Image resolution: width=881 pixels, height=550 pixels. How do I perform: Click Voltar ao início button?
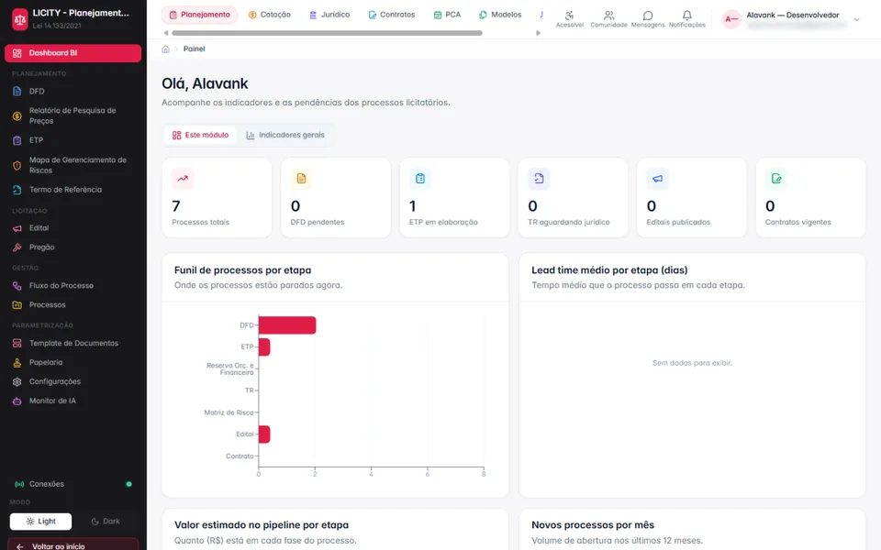pyautogui.click(x=73, y=545)
